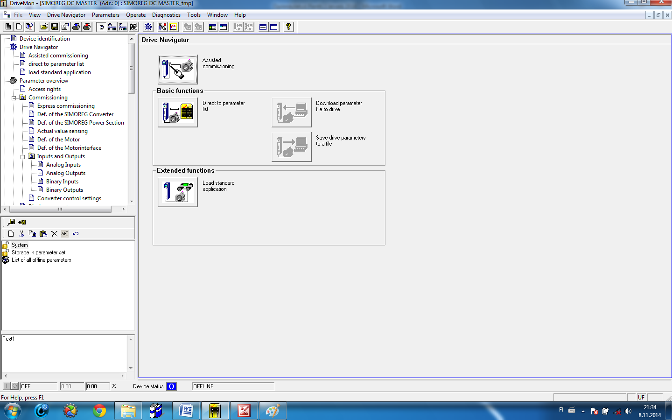Select Converter control settings tree item
The height and width of the screenshot is (420, 672).
point(69,198)
